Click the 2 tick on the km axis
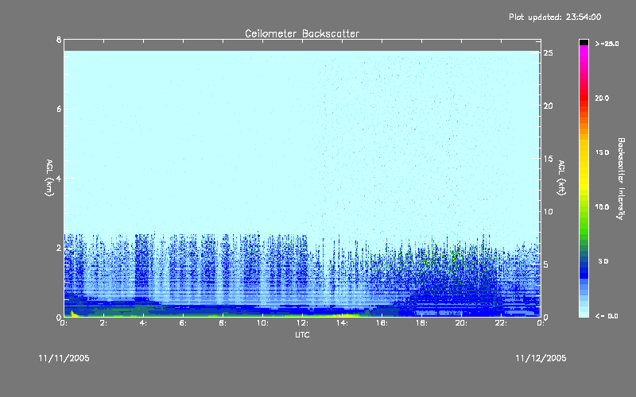The image size is (636, 397). click(59, 248)
